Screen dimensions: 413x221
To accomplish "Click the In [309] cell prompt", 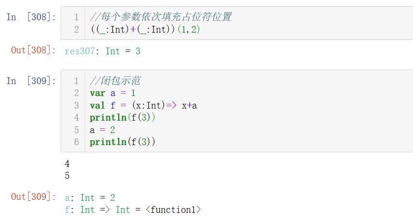I will click(x=31, y=81).
